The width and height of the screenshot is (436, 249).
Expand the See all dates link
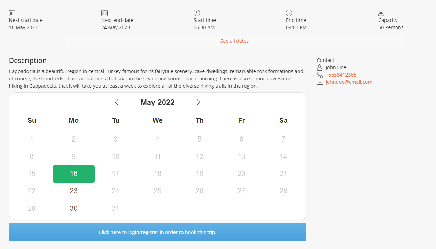click(x=234, y=41)
